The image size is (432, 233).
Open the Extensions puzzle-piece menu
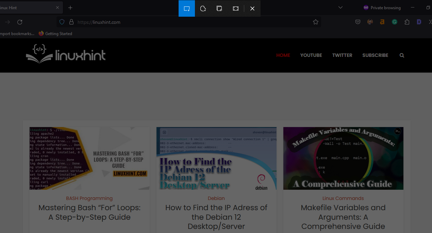pyautogui.click(x=407, y=22)
